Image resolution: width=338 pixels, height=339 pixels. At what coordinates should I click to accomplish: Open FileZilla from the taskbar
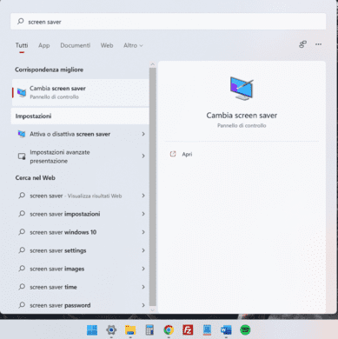(188, 329)
